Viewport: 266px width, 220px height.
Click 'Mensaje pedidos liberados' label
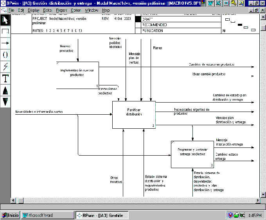[115, 43]
